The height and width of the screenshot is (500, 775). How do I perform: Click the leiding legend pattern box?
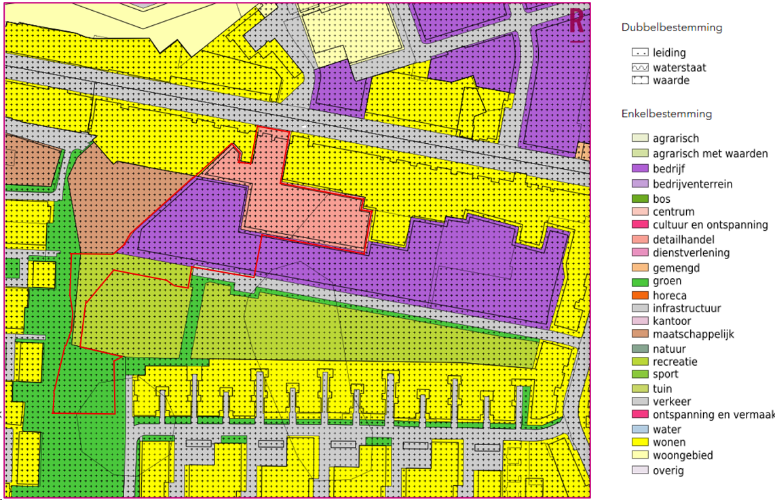tap(640, 52)
